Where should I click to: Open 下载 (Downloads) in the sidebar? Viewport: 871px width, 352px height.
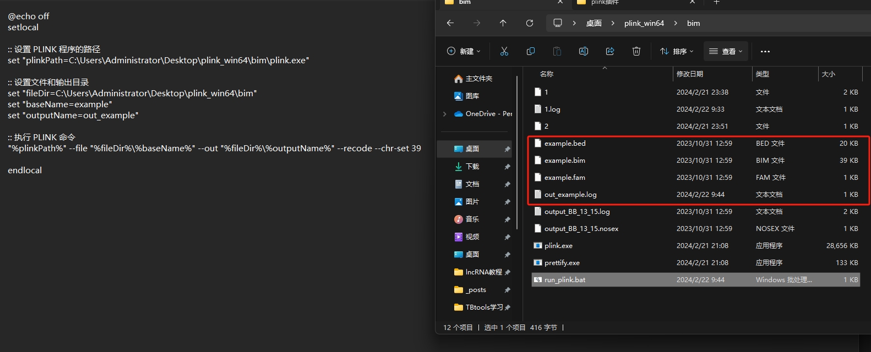pyautogui.click(x=472, y=167)
